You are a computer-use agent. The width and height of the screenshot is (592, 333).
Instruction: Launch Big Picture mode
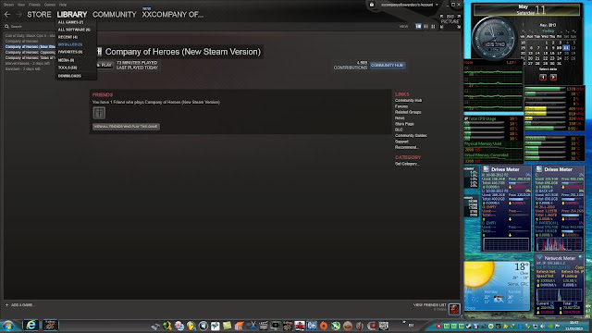point(450,21)
